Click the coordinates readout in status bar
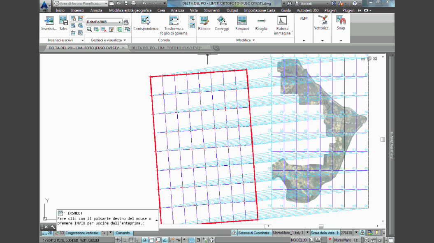 pos(71,240)
